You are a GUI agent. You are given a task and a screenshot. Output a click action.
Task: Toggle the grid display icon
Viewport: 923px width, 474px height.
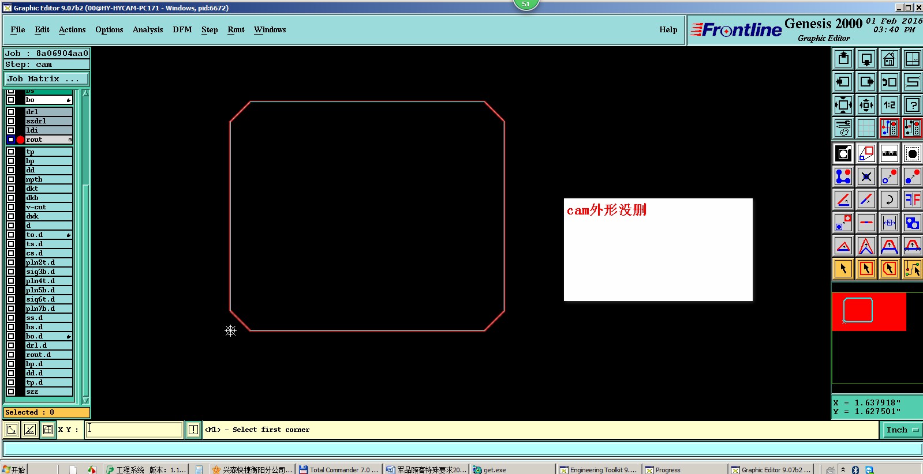pyautogui.click(x=866, y=128)
